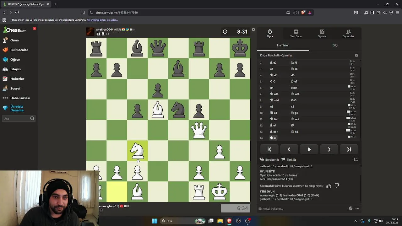Click the white bishop on d5
402x226 pixels.
coord(158,110)
